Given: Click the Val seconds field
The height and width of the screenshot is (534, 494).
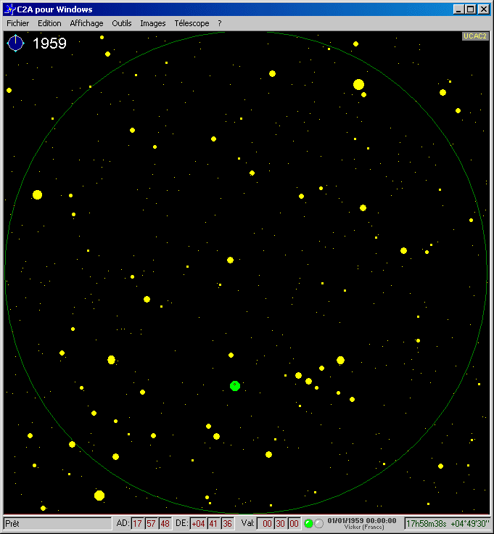Looking at the screenshot, I should pyautogui.click(x=295, y=523).
